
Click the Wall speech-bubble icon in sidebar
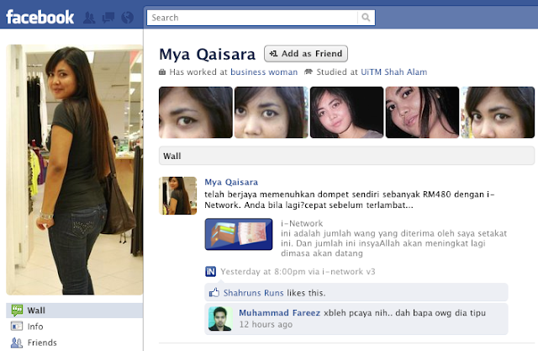pos(17,310)
